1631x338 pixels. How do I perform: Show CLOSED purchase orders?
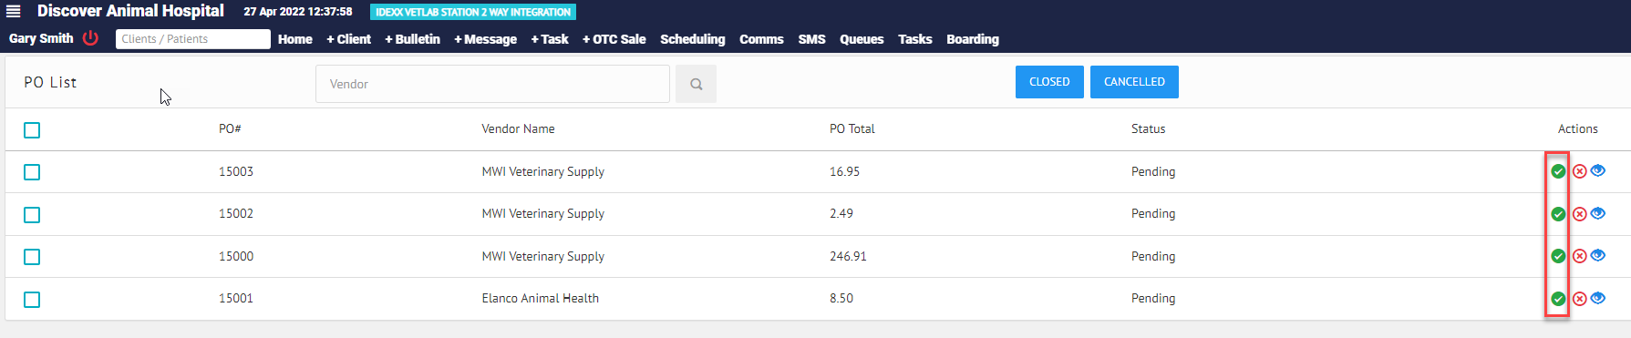coord(1049,82)
